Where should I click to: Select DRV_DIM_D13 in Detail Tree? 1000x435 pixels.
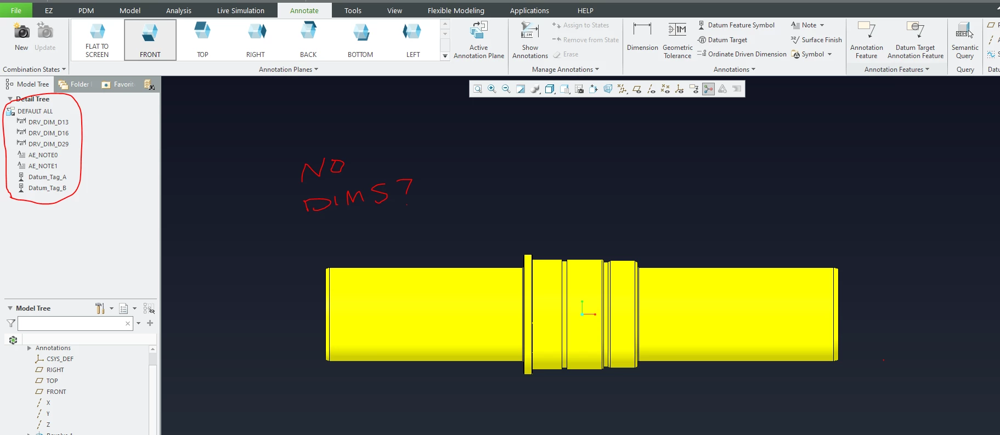pyautogui.click(x=48, y=122)
